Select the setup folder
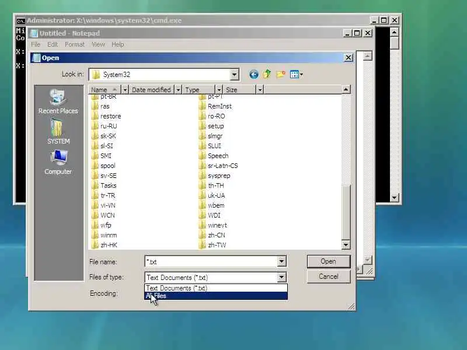Viewport: 467px width, 350px height. click(211, 126)
